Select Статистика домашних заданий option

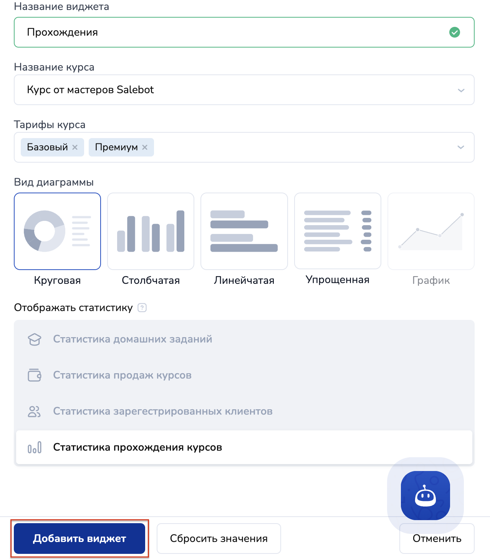click(132, 339)
